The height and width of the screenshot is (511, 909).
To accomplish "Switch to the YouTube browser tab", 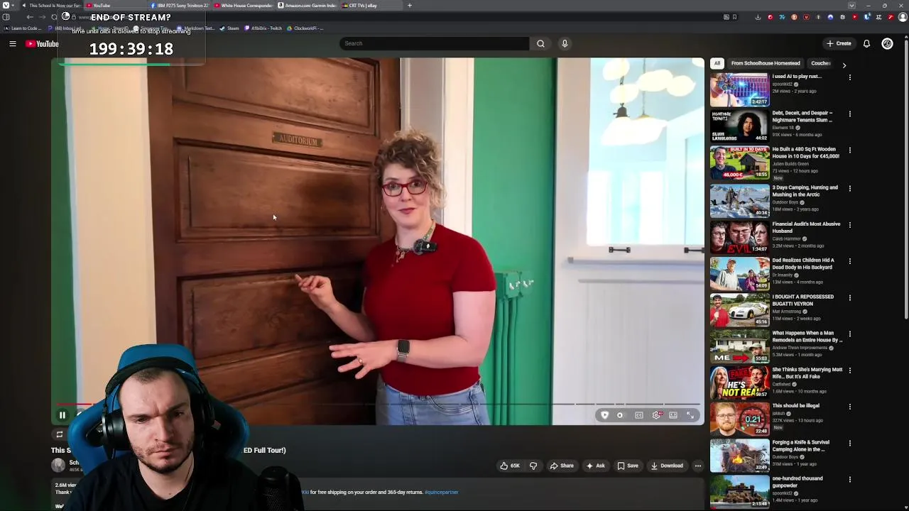I will coord(114,6).
